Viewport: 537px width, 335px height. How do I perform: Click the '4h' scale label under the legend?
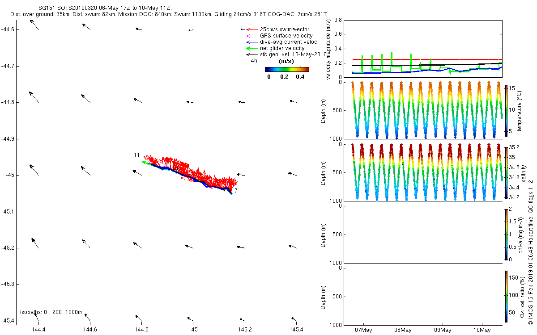point(254,60)
